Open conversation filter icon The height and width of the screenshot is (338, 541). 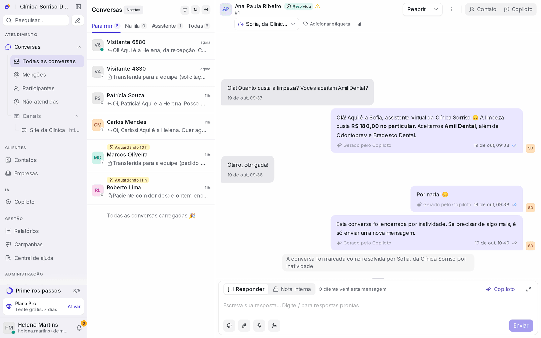click(185, 10)
